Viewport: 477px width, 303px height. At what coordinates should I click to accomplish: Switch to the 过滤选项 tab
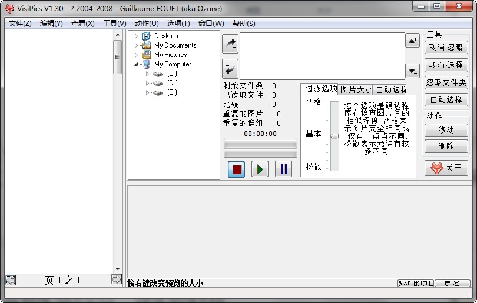[x=319, y=88]
